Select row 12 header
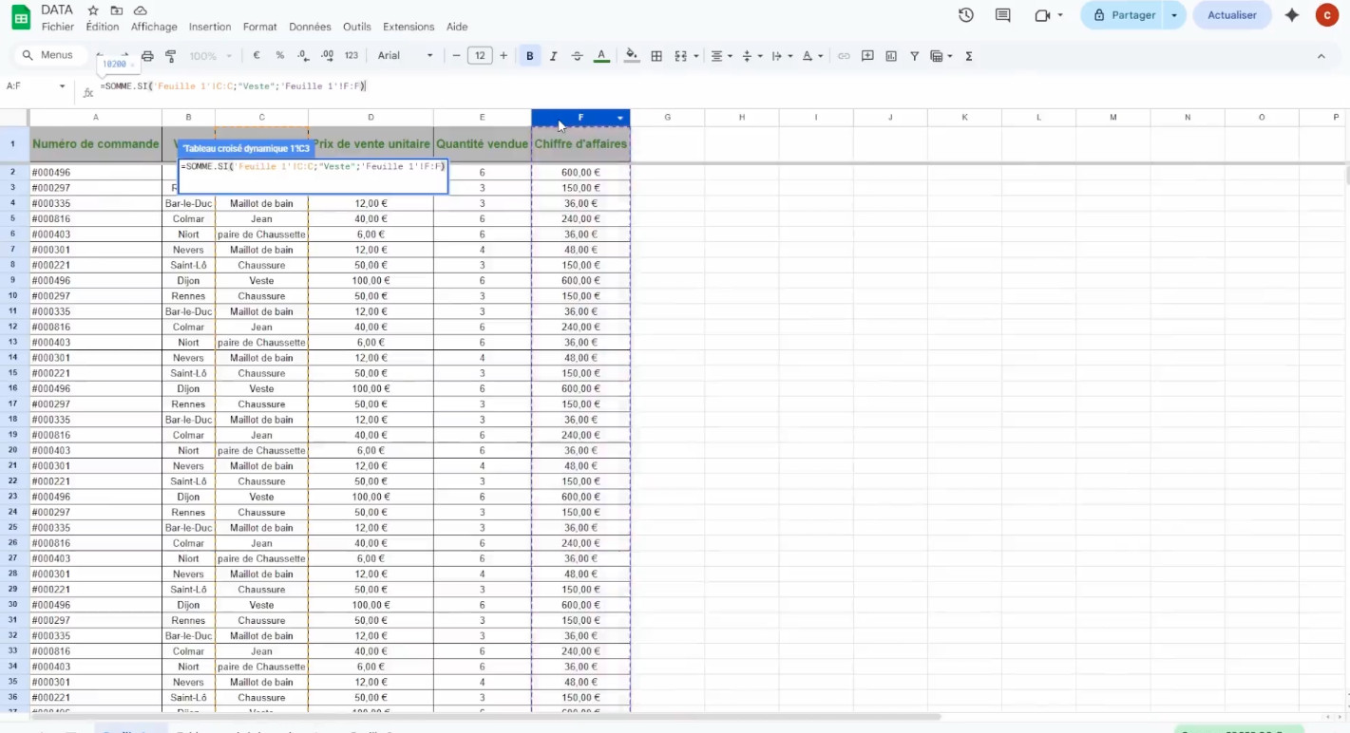This screenshot has width=1350, height=733. 13,327
